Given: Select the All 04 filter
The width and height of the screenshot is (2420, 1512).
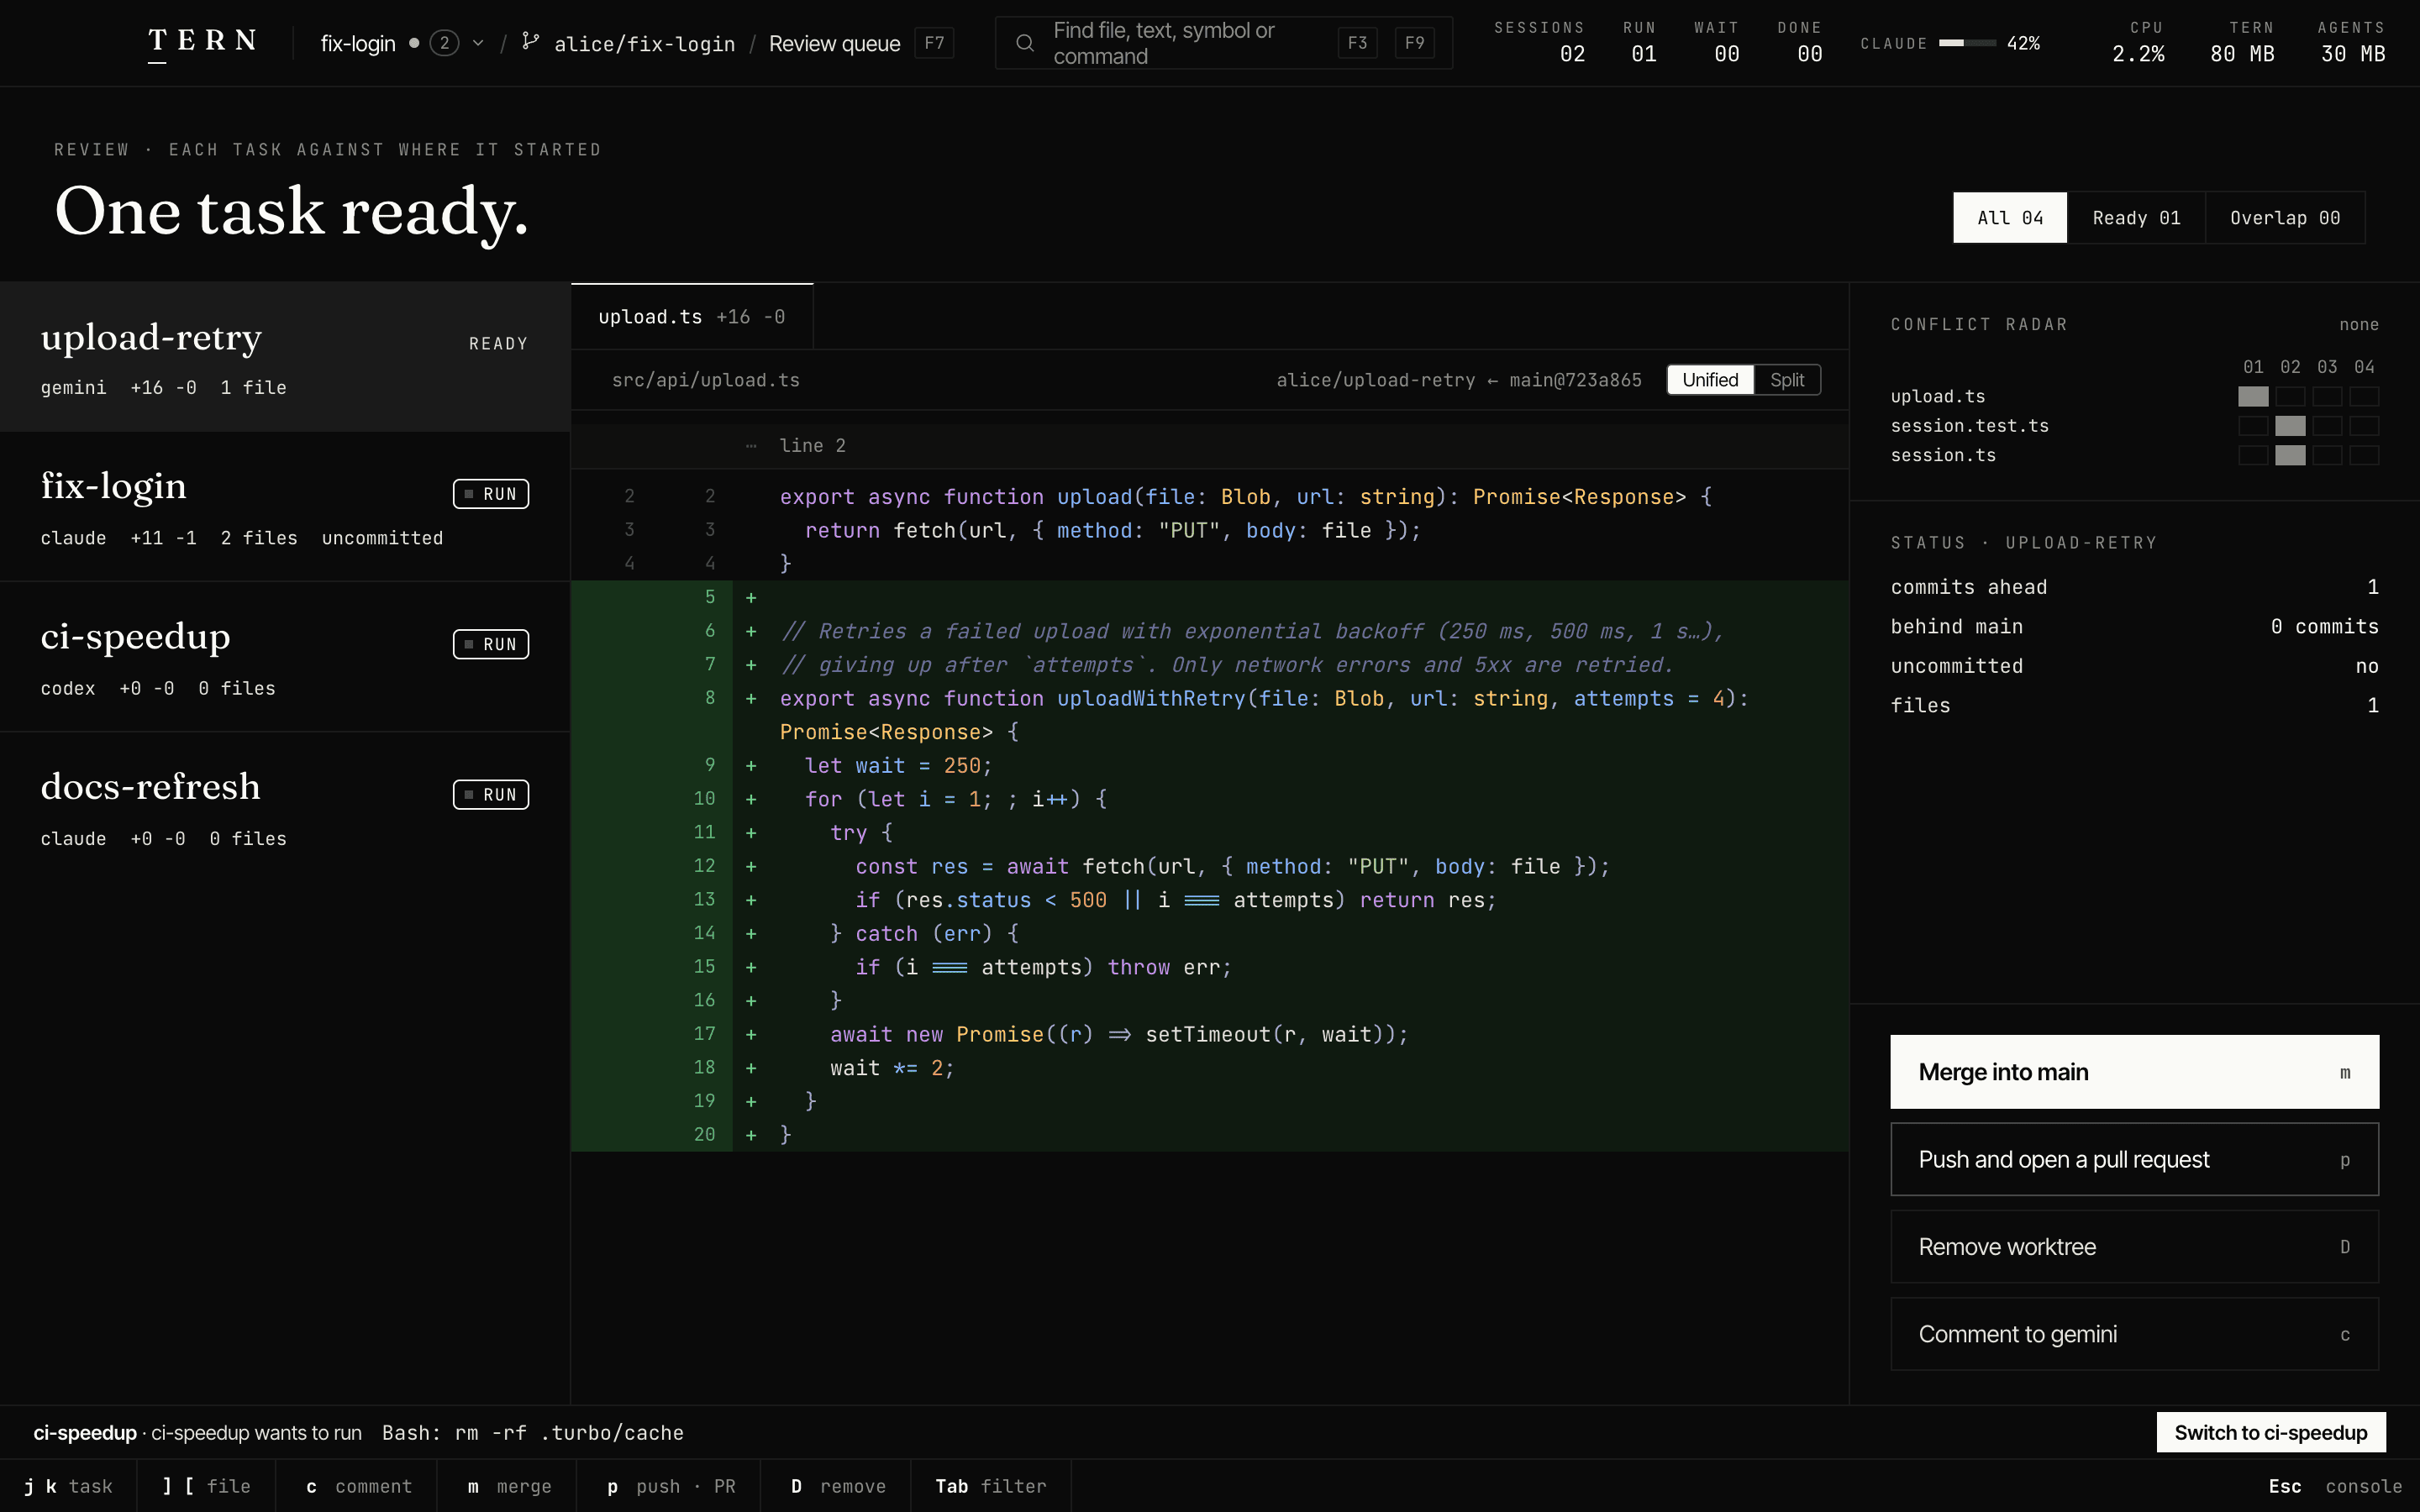Looking at the screenshot, I should coord(2010,218).
